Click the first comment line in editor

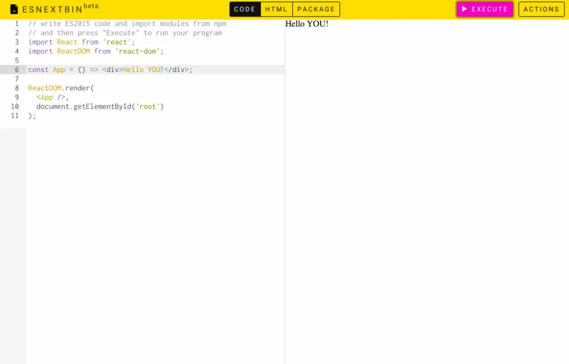[127, 23]
